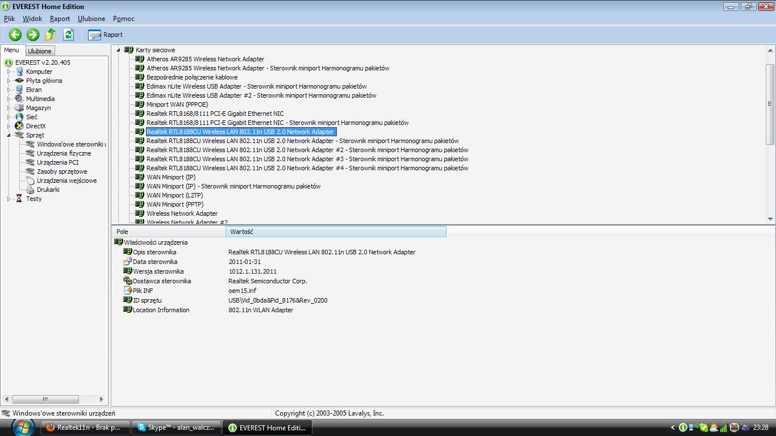Open the Ulubione menu
The height and width of the screenshot is (436, 776).
[x=91, y=19]
